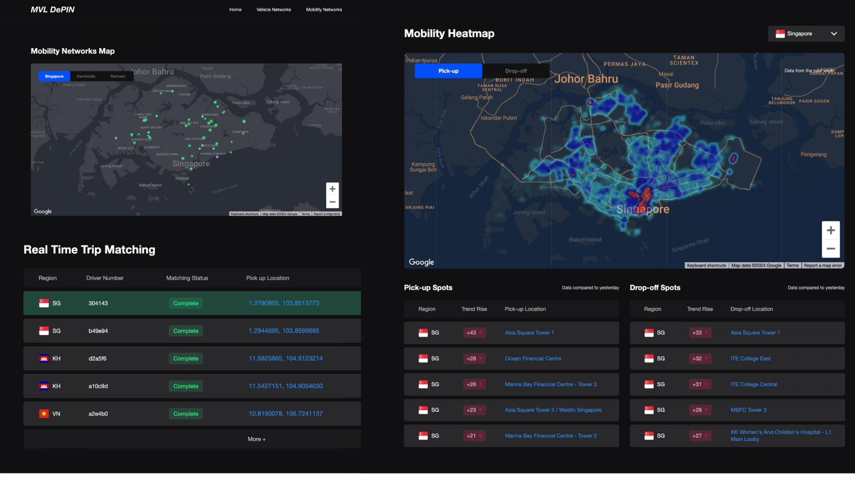
Task: Click the +43 trend rise badge
Action: [x=474, y=333]
